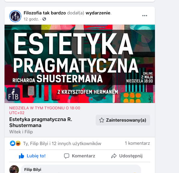Expand the 1 komentarz comments section
The width and height of the screenshot is (179, 173).
click(137, 143)
